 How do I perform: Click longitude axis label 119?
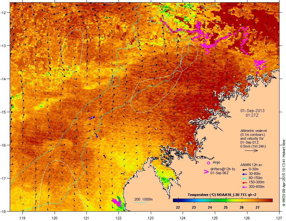pyautogui.click(x=22, y=218)
